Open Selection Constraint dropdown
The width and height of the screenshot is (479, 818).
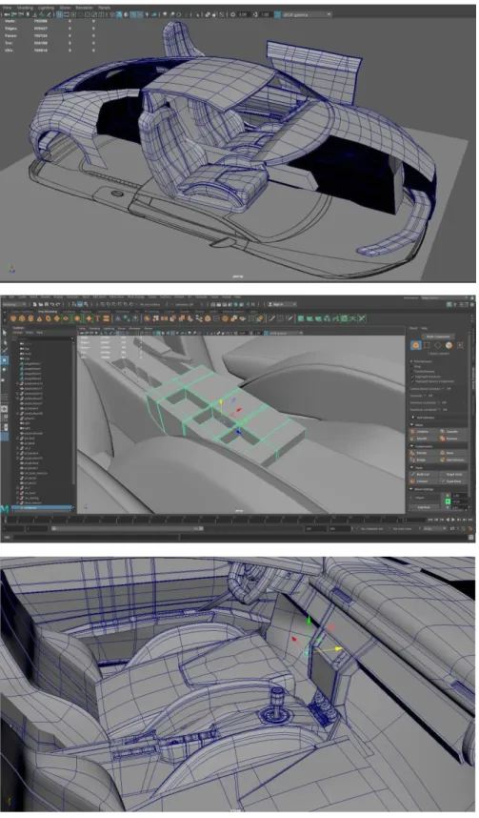[427, 402]
